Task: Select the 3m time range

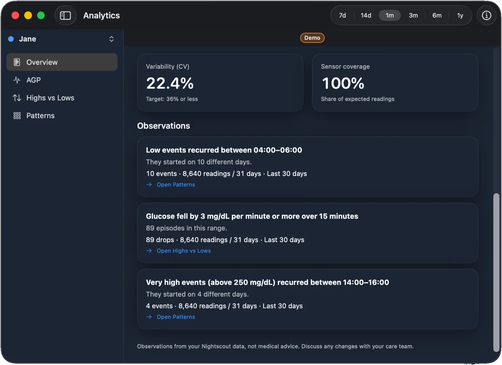Action: pyautogui.click(x=413, y=15)
